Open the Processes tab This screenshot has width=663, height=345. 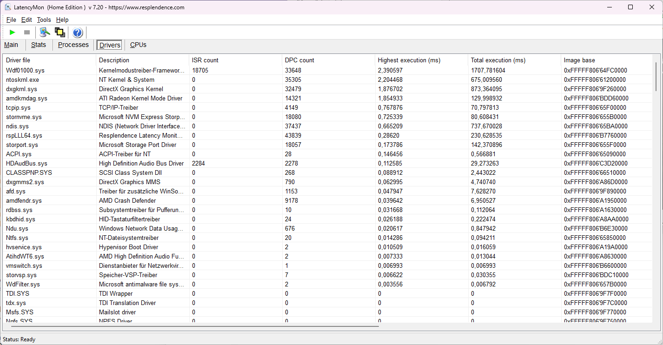point(73,45)
